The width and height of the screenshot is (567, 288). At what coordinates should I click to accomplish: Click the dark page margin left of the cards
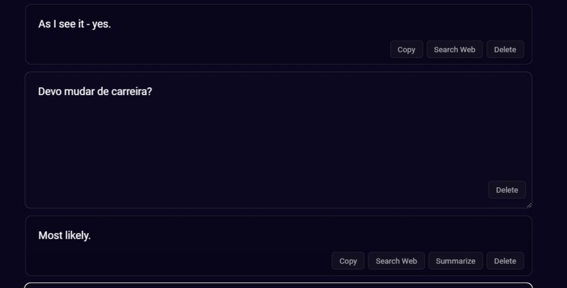pos(11,142)
